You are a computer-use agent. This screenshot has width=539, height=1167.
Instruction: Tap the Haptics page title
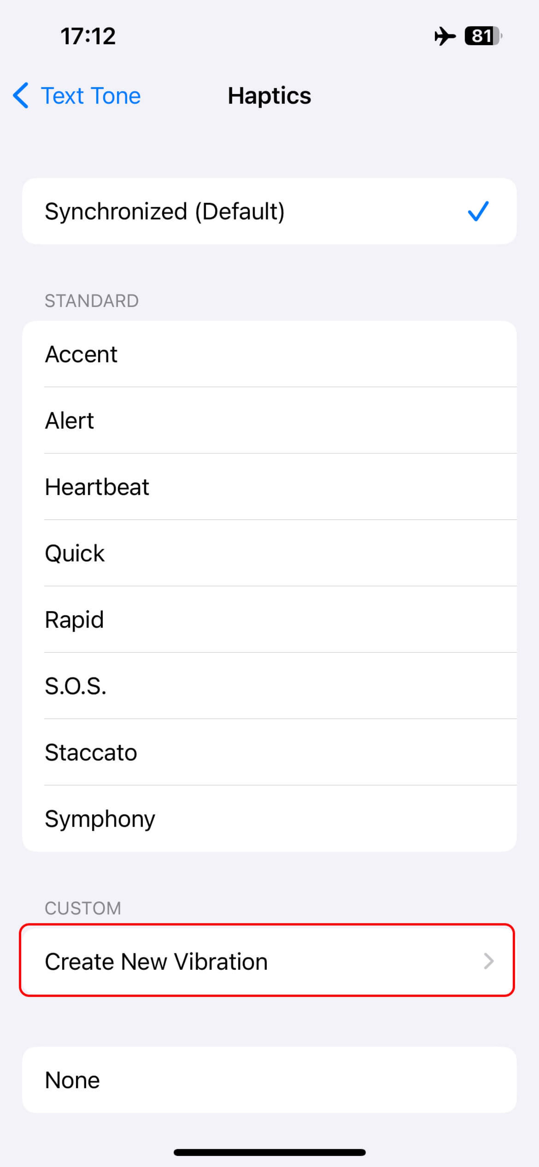(x=269, y=95)
